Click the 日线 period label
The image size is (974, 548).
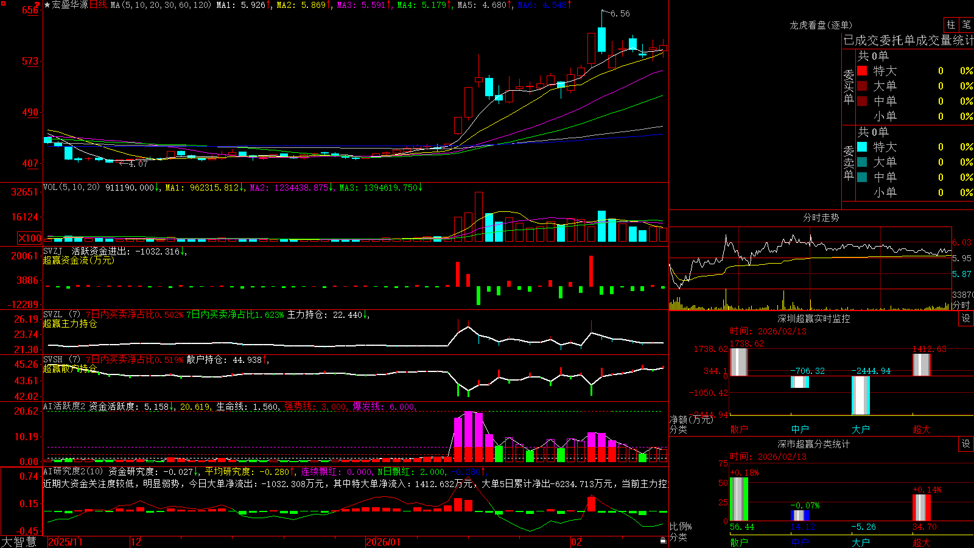(x=98, y=5)
